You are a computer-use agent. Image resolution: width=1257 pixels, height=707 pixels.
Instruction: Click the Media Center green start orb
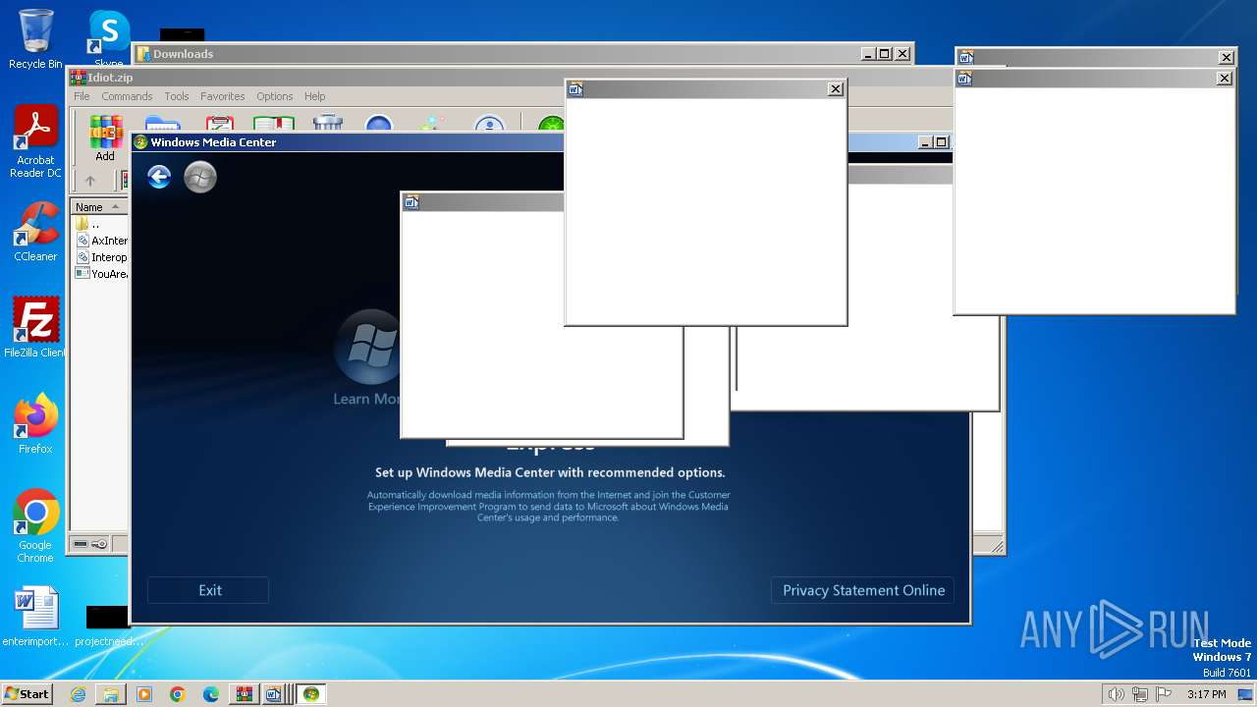click(200, 177)
